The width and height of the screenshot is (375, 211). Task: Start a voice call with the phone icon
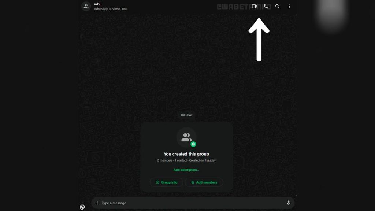[266, 7]
